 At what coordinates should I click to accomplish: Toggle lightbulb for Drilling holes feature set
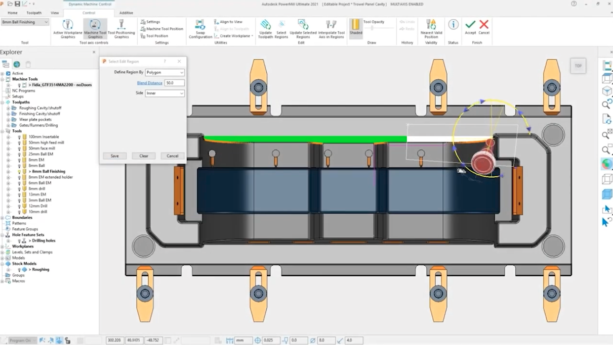click(x=19, y=241)
